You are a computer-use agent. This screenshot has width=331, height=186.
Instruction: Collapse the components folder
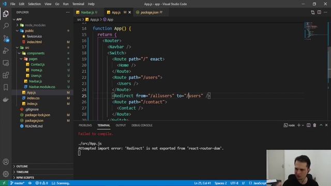coord(19,53)
